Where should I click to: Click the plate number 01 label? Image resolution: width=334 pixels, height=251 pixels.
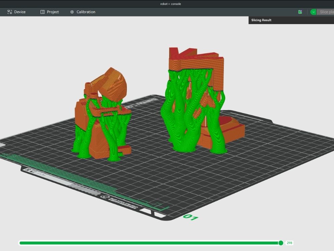pyautogui.click(x=191, y=218)
